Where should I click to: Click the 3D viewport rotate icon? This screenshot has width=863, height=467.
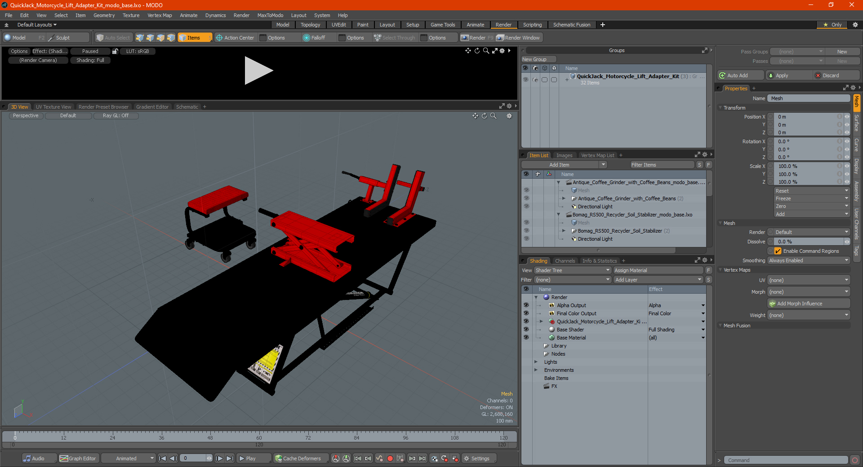point(484,116)
